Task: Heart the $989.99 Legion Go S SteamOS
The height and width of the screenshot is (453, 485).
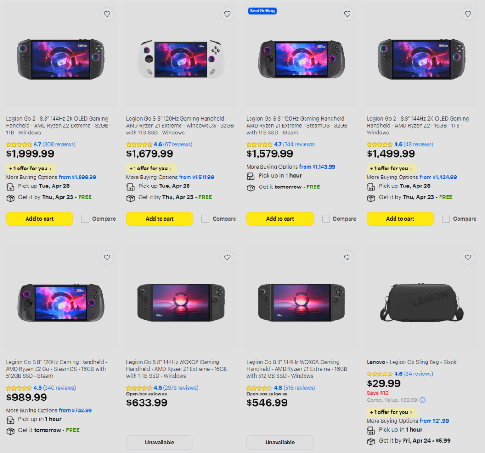Action: [x=107, y=258]
